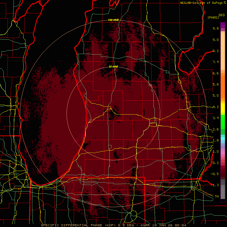227x227 pixels.
Task: Click the 6.6 scale value
Action: pos(216,73)
